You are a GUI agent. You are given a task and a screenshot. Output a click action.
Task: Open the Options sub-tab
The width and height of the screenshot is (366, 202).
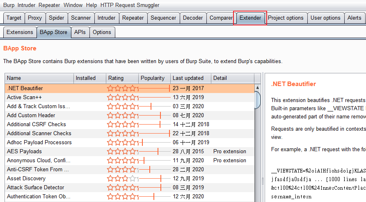click(102, 32)
